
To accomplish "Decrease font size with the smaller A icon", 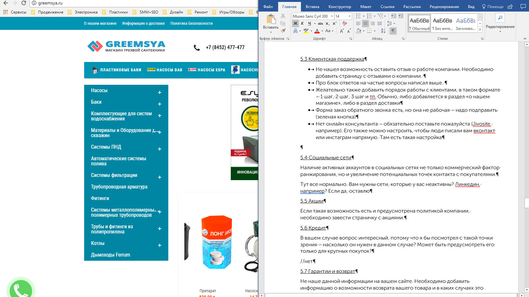I will coord(348,31).
